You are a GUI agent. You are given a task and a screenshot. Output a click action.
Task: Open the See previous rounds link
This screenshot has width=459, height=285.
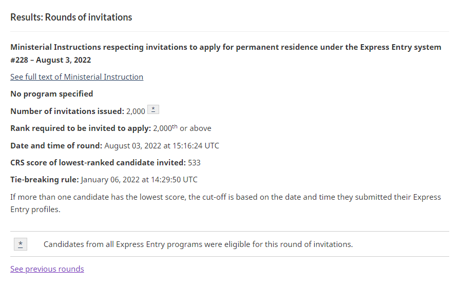47,269
